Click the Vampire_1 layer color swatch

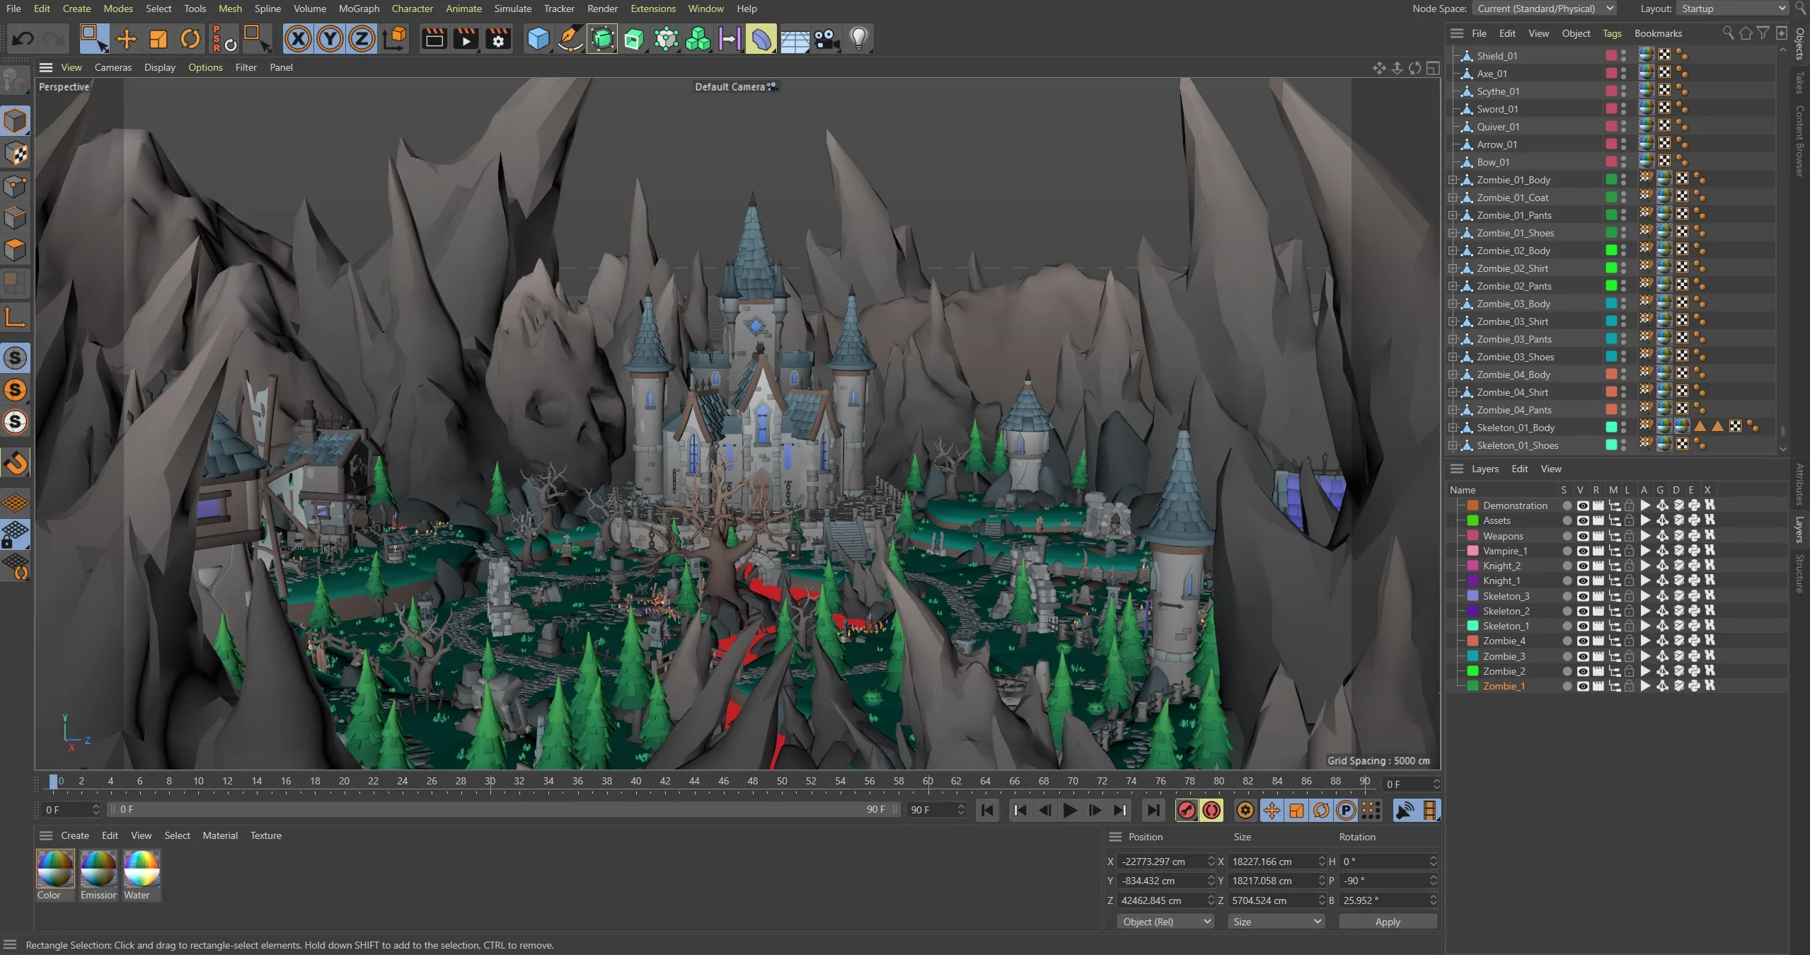pos(1473,551)
